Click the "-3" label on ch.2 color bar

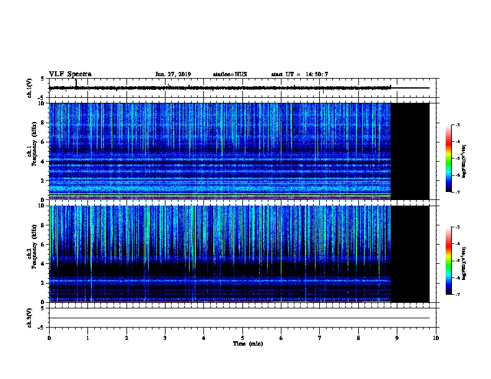[458, 227]
